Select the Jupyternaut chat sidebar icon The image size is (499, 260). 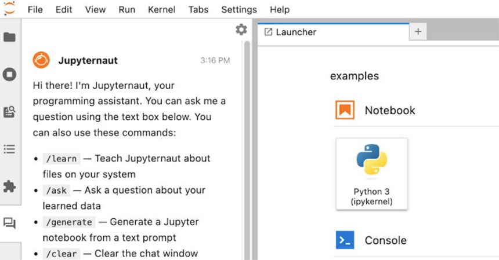click(x=9, y=224)
